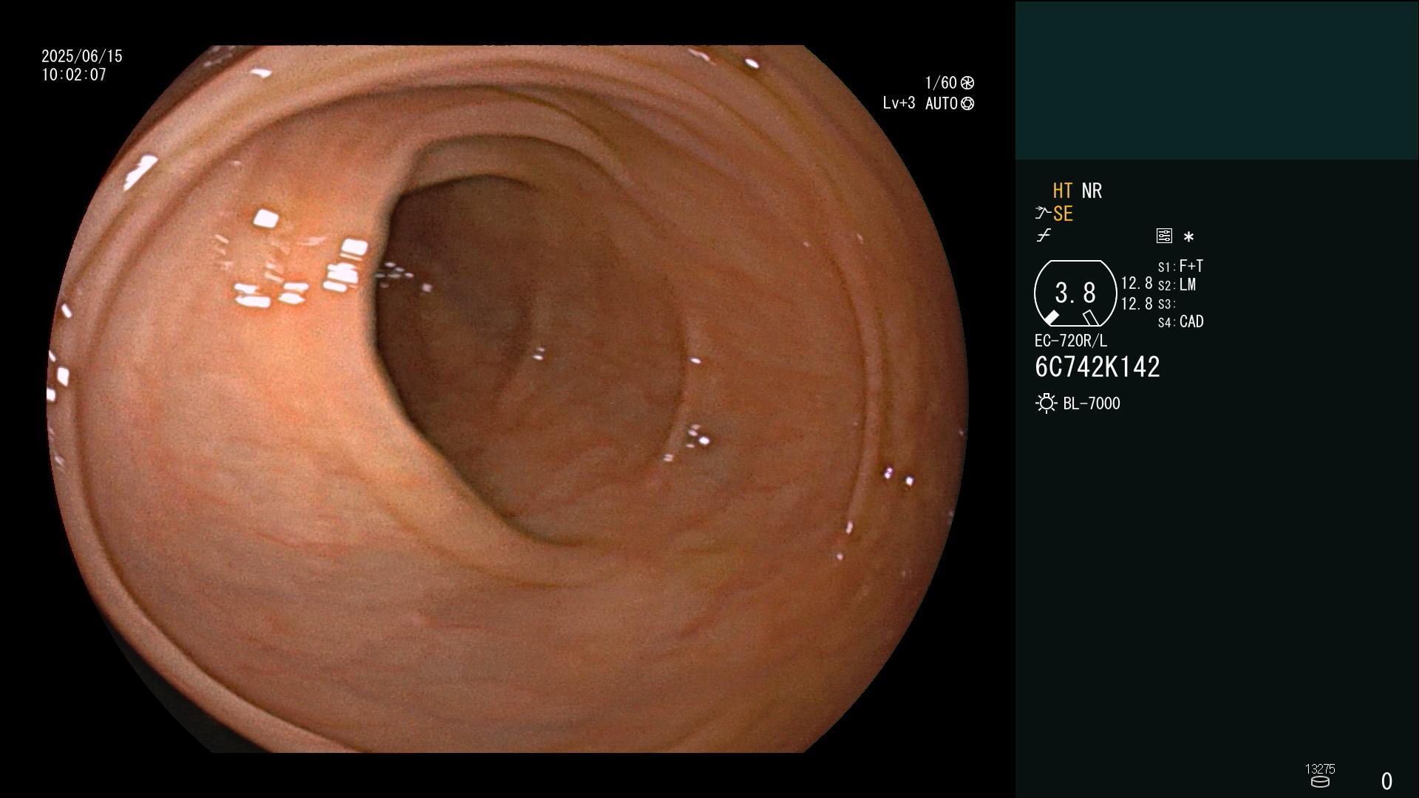
Task: Click the AUTO exposure mode label
Action: 942,103
